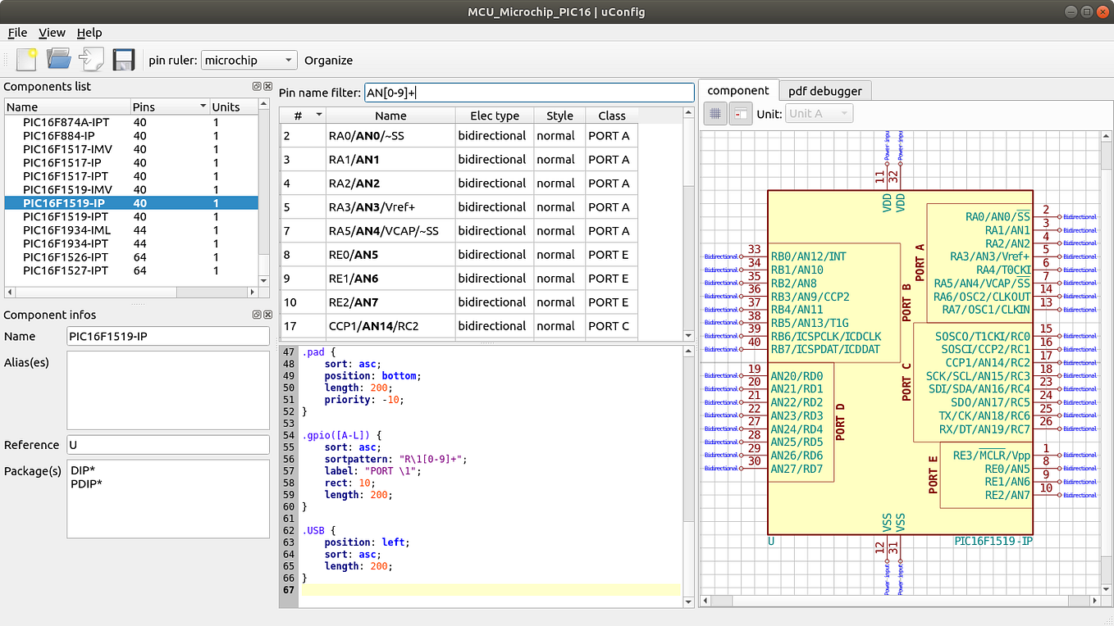Undock the Components list panel
Image resolution: width=1114 pixels, height=626 pixels.
click(256, 86)
